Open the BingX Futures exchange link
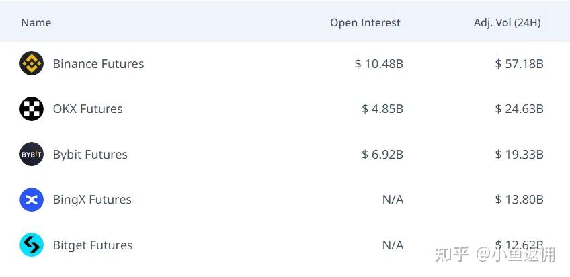 pyautogui.click(x=92, y=200)
